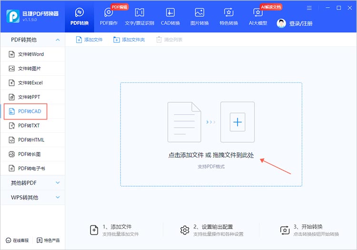Select PDF转电子书 in sidebar
The width and height of the screenshot is (357, 250).
(32, 169)
